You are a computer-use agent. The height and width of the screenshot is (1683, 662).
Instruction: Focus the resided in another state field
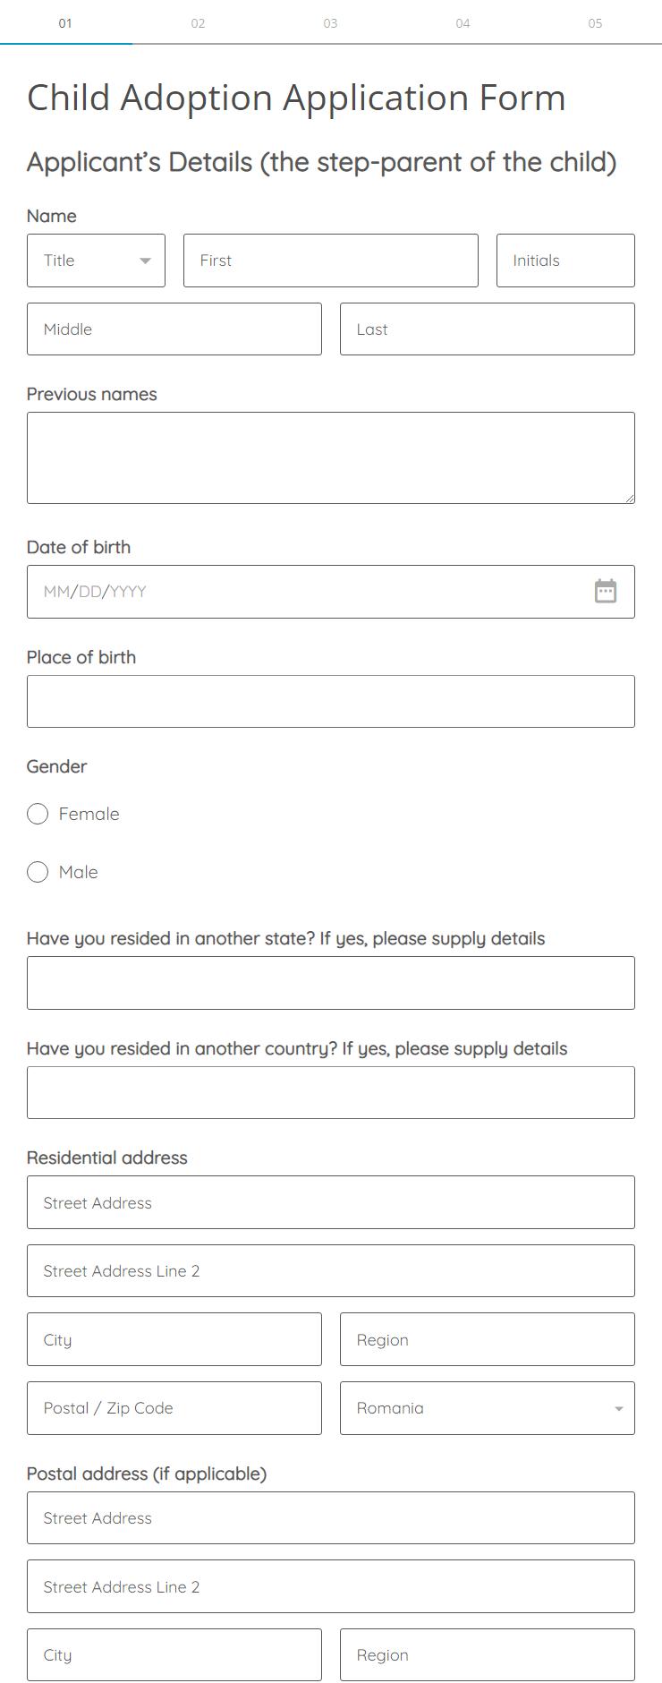pos(331,983)
